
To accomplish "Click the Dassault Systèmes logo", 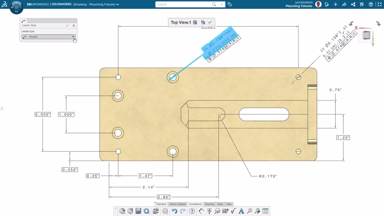I will 4,4.
